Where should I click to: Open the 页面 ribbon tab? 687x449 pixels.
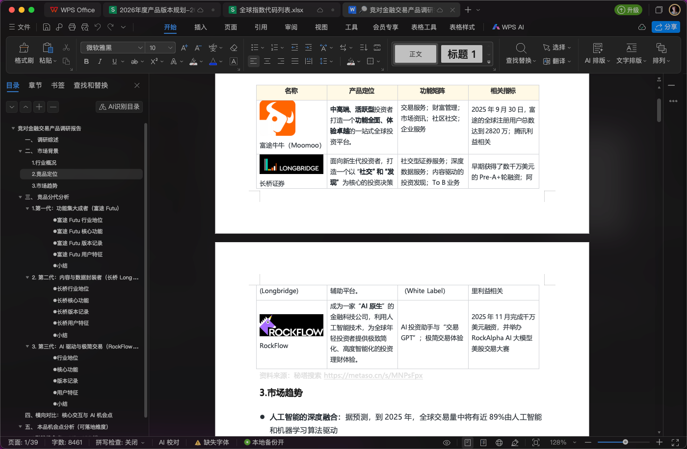(231, 27)
